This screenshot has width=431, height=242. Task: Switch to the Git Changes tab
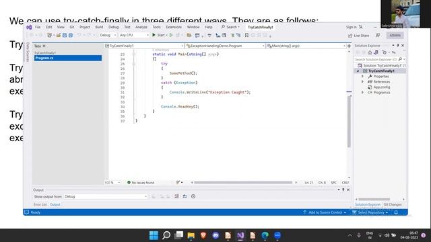[x=393, y=204]
